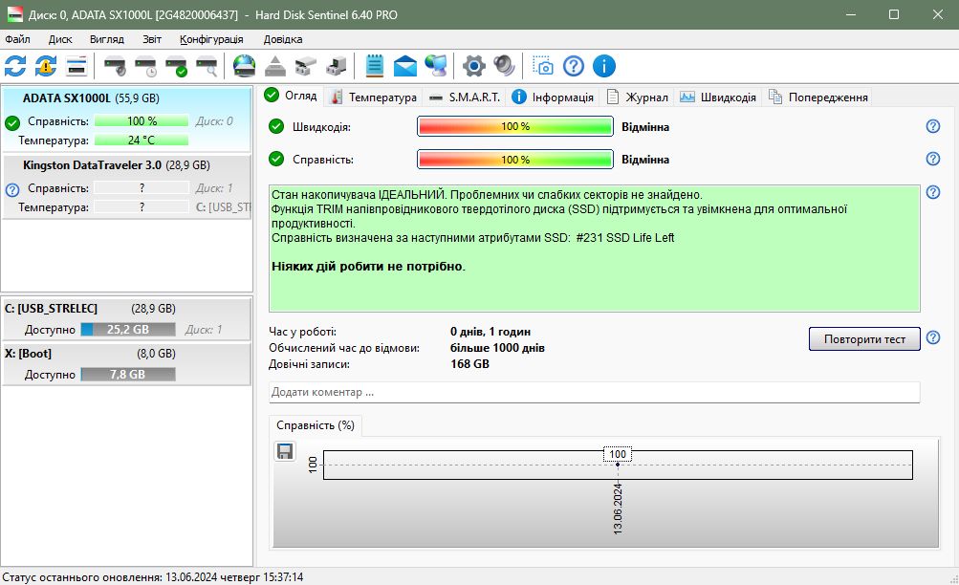Open the Диск menu
Viewport: 959px width, 585px height.
point(60,39)
